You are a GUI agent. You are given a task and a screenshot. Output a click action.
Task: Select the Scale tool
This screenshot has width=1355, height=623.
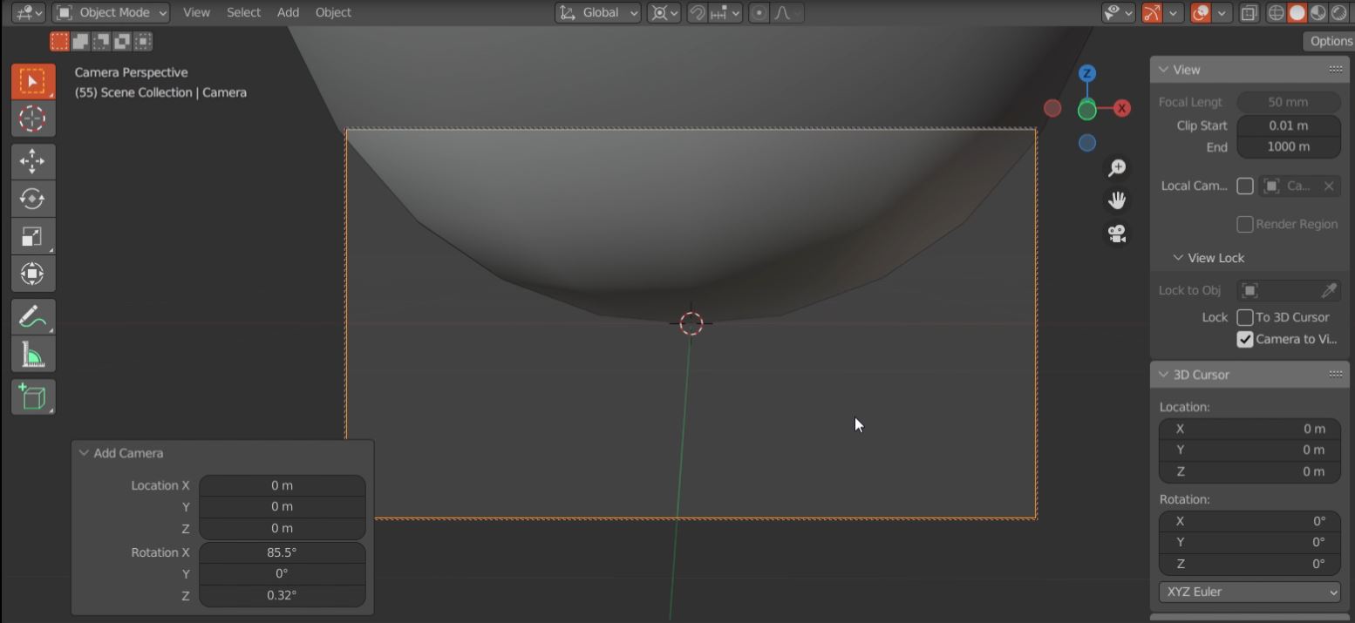point(32,235)
